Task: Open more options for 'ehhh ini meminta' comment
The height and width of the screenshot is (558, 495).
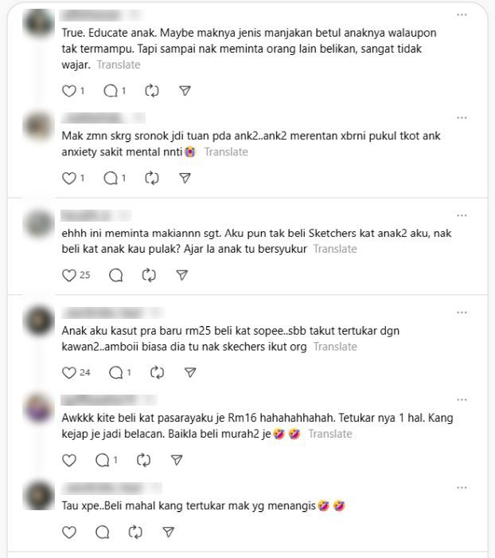Action: point(462,215)
